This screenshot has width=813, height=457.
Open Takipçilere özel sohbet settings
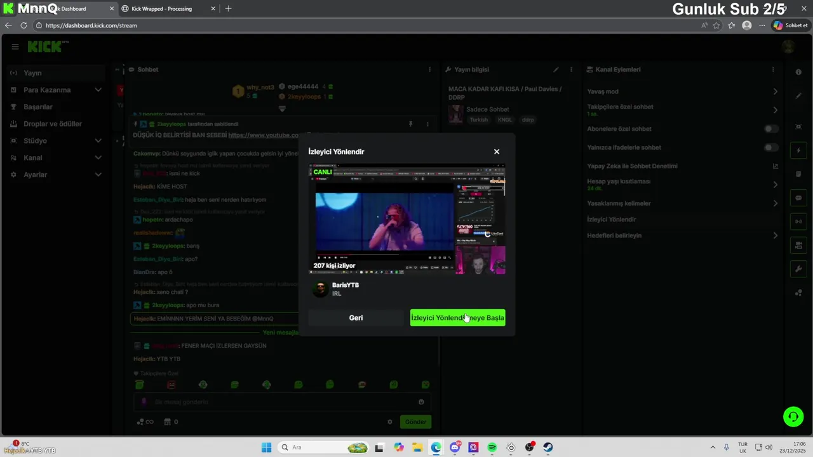point(683,110)
